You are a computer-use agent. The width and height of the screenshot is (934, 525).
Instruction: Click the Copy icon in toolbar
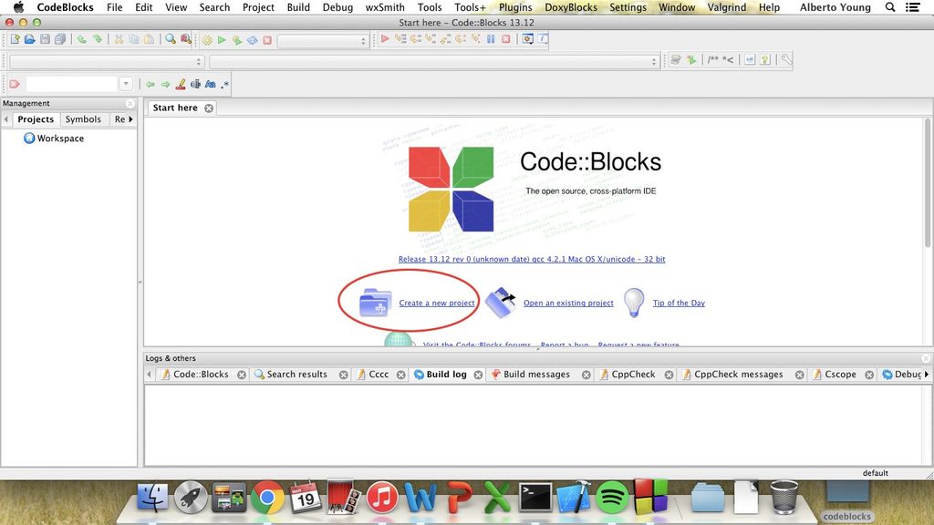134,39
